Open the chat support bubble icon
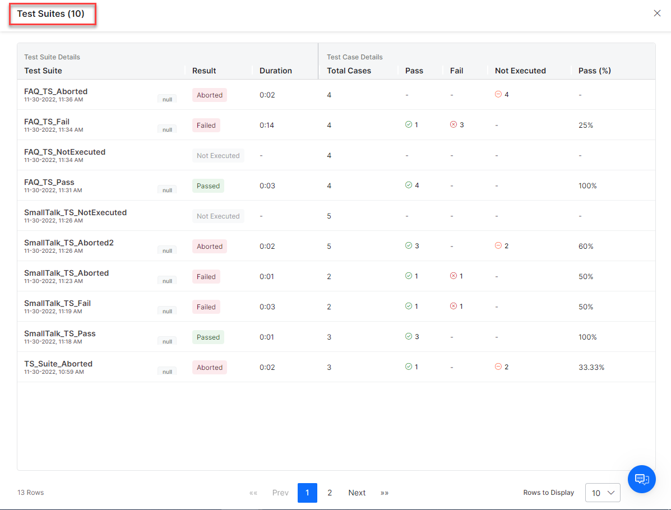Screen dimensions: 671x510 click(642, 479)
